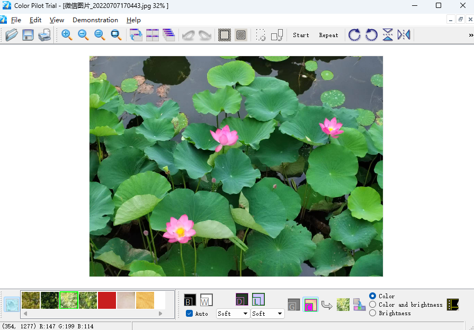This screenshot has width=474, height=330.
Task: Redo the action arrow
Action: point(204,35)
